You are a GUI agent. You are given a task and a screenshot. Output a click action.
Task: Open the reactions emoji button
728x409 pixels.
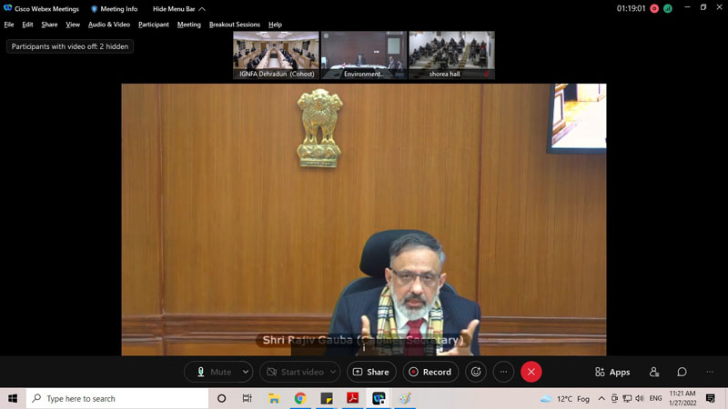coord(475,372)
